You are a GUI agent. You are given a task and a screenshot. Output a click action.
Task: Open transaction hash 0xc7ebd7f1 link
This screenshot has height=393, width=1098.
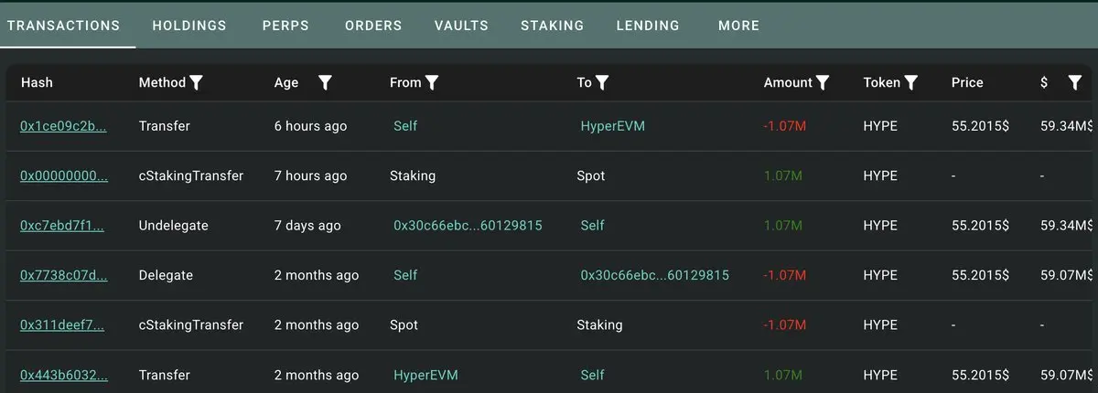(61, 226)
